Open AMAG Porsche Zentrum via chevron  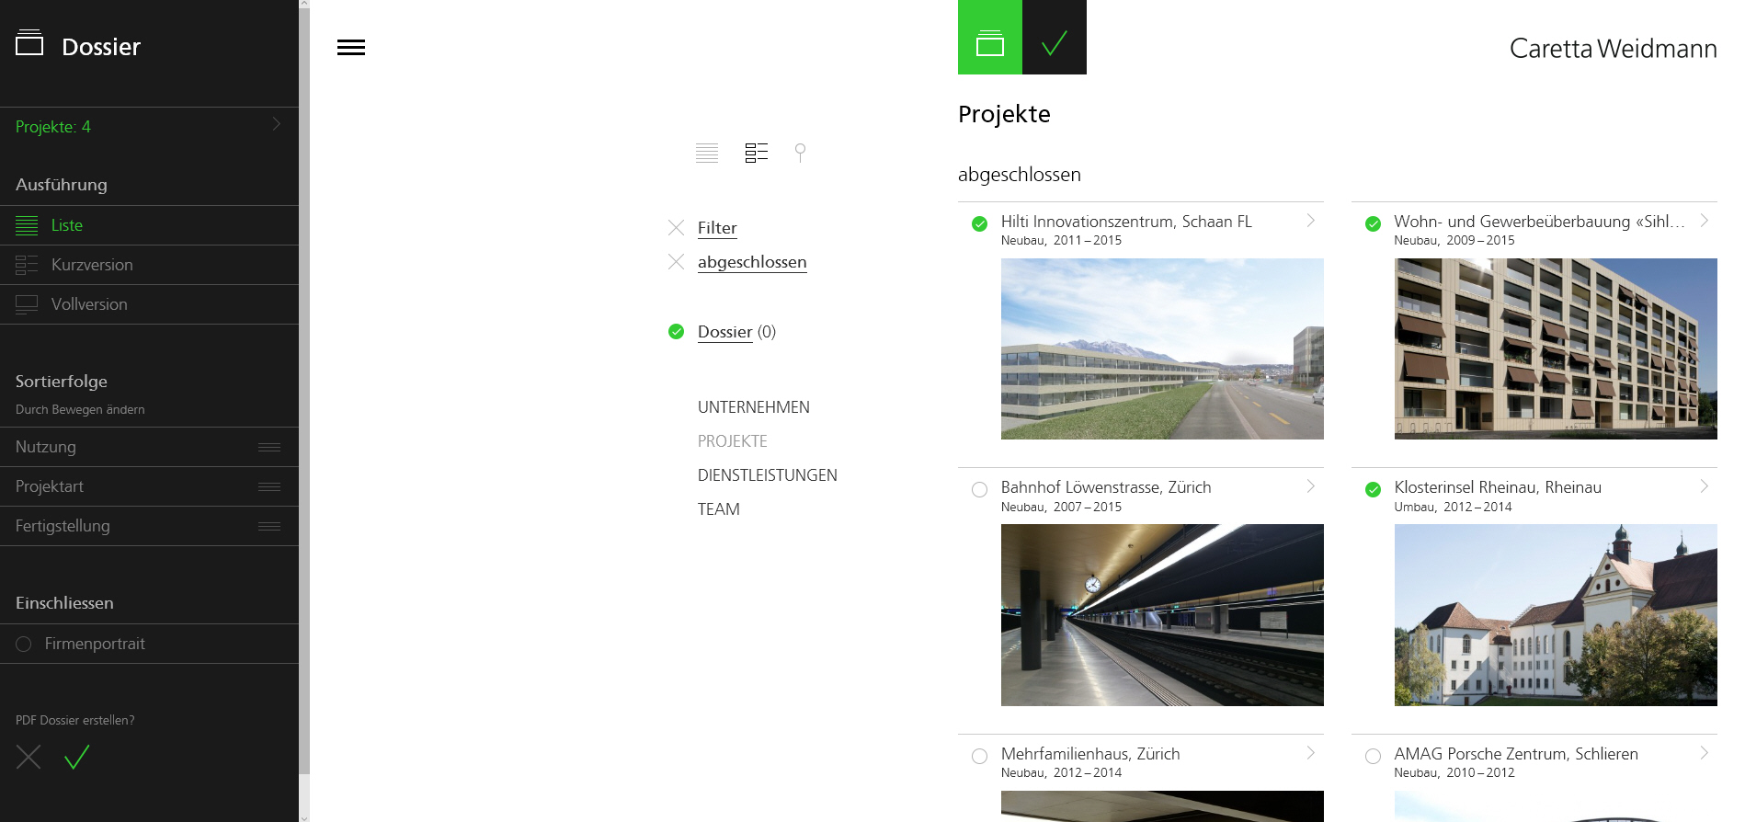tap(1704, 753)
